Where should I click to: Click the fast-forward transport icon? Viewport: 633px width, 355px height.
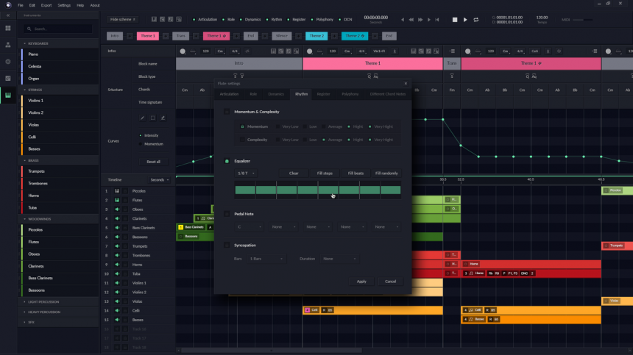(420, 19)
